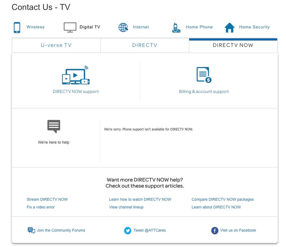Click the View channel lineup link
The image size is (286, 247).
click(126, 207)
